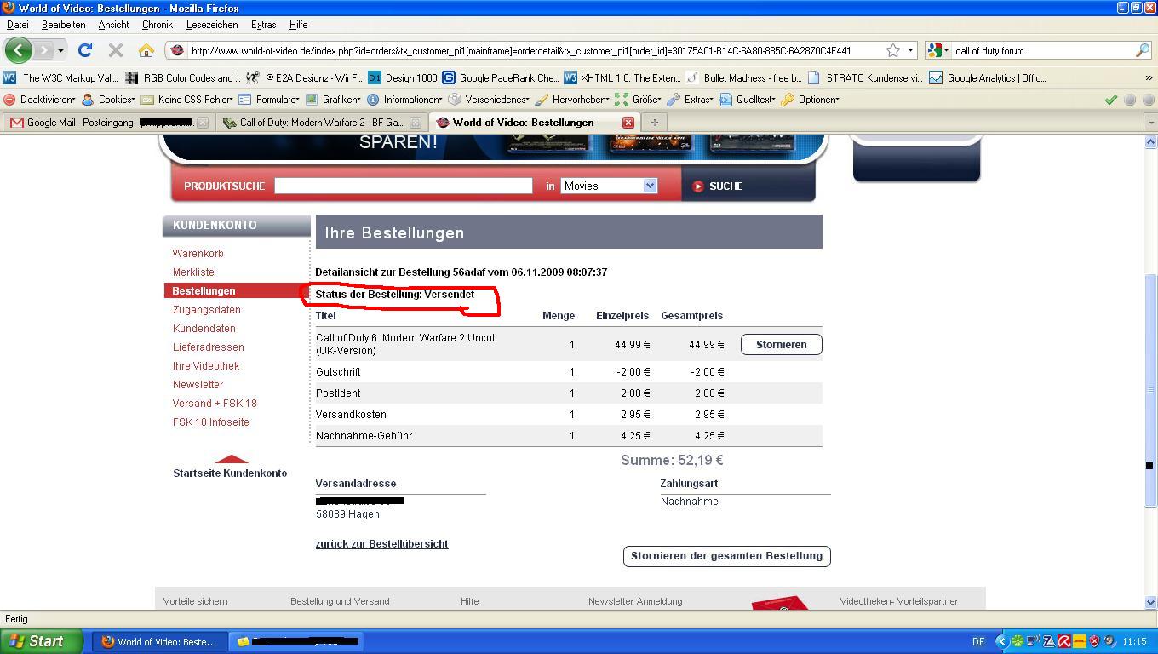
Task: Open the Datei menu
Action: click(17, 25)
